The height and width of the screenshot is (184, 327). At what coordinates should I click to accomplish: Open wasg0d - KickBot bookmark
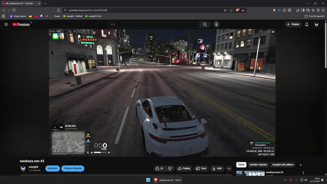click(73, 16)
